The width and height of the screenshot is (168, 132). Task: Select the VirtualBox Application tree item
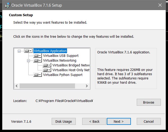click(x=50, y=51)
